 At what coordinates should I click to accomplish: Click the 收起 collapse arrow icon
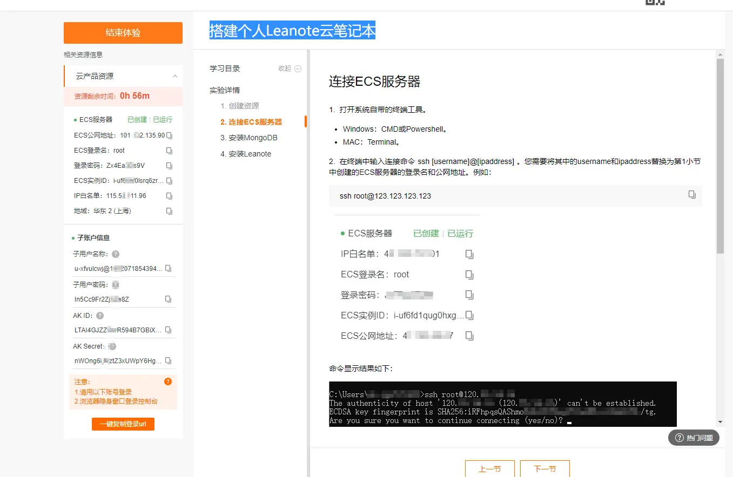point(298,69)
